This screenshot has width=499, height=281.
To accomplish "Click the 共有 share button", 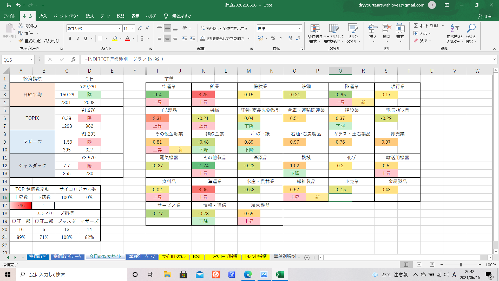I will tap(485, 16).
